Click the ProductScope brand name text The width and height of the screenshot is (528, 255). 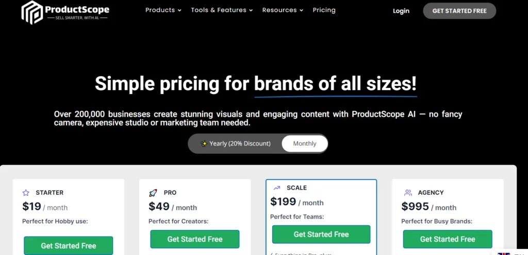(77, 9)
